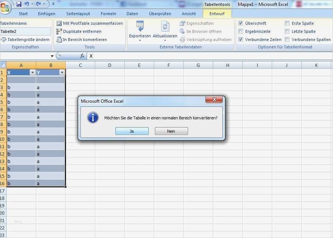Click the Tabellenname input field
Image resolution: width=333 pixels, height=238 pixels.
point(25,31)
